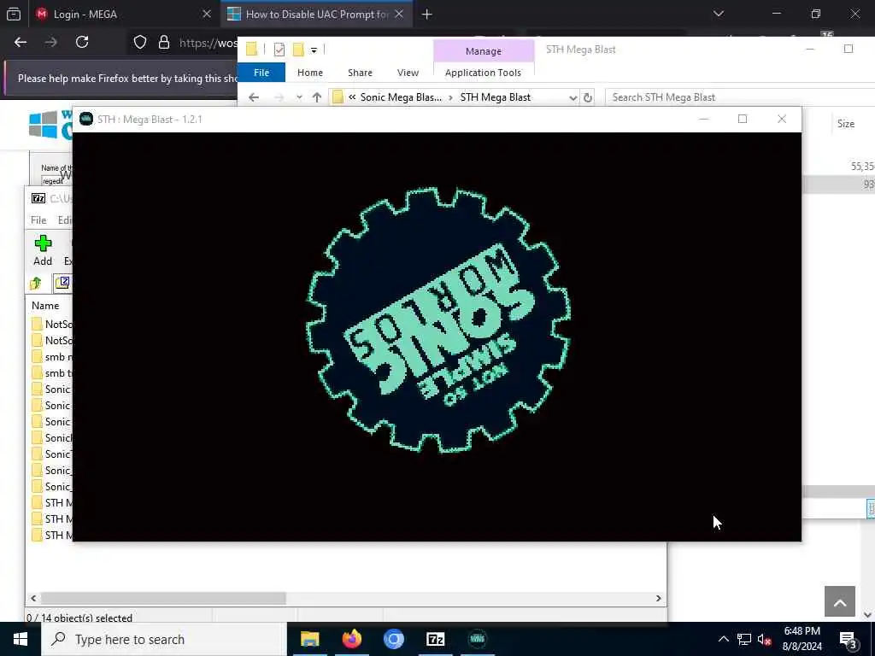The width and height of the screenshot is (875, 656).
Task: Open the Firefox tracking protection shield icon
Action: pyautogui.click(x=140, y=43)
